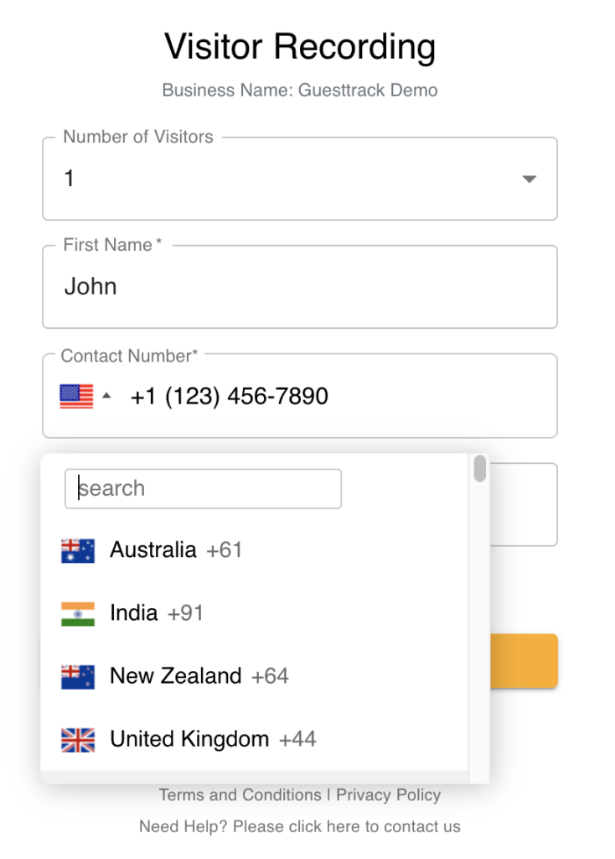Pick the New Zealand +64 text label

[x=199, y=676]
